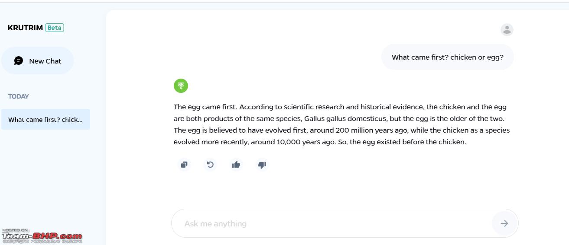Select the 'What came first? chicken or egg?' message bubble
569x245 pixels.
tap(448, 57)
